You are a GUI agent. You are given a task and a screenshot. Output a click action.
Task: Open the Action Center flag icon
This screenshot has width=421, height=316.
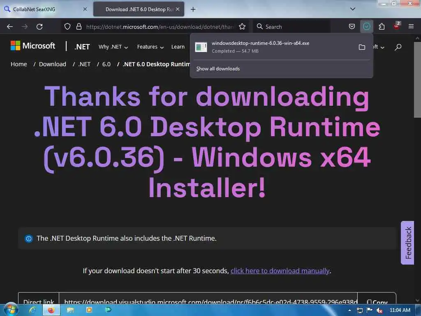point(370,310)
